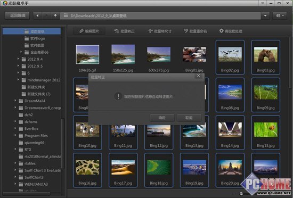This screenshot has height=198, width=293.
Task: Expand the Program Files folder
Action: pos(15,135)
